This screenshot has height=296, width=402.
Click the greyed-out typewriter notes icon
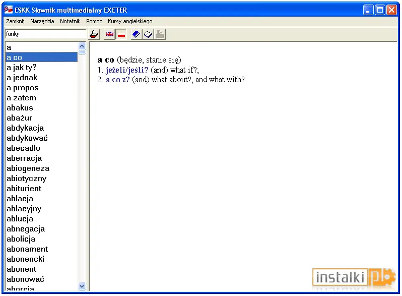pos(160,34)
